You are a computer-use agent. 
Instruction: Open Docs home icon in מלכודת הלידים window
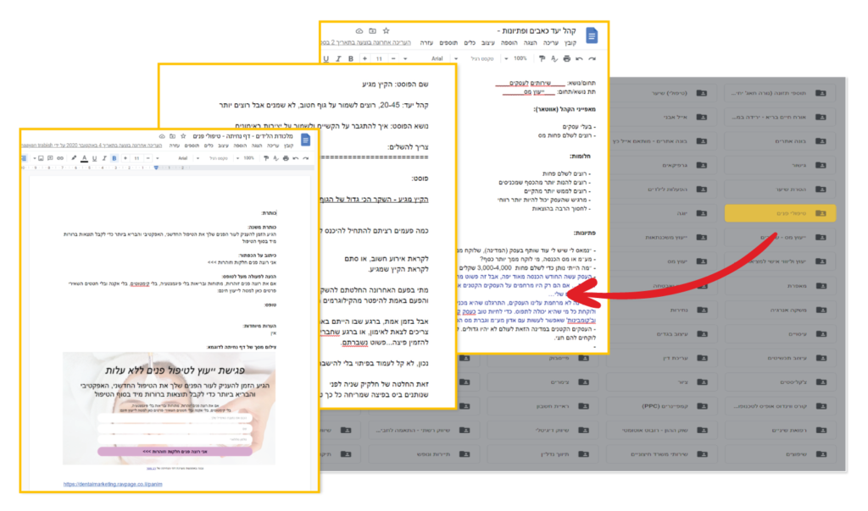305,140
